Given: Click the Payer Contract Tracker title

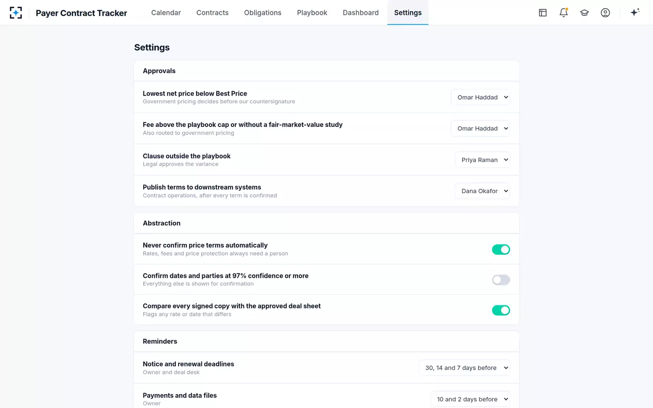Looking at the screenshot, I should point(81,13).
